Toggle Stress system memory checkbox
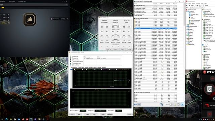 tap(73, 62)
